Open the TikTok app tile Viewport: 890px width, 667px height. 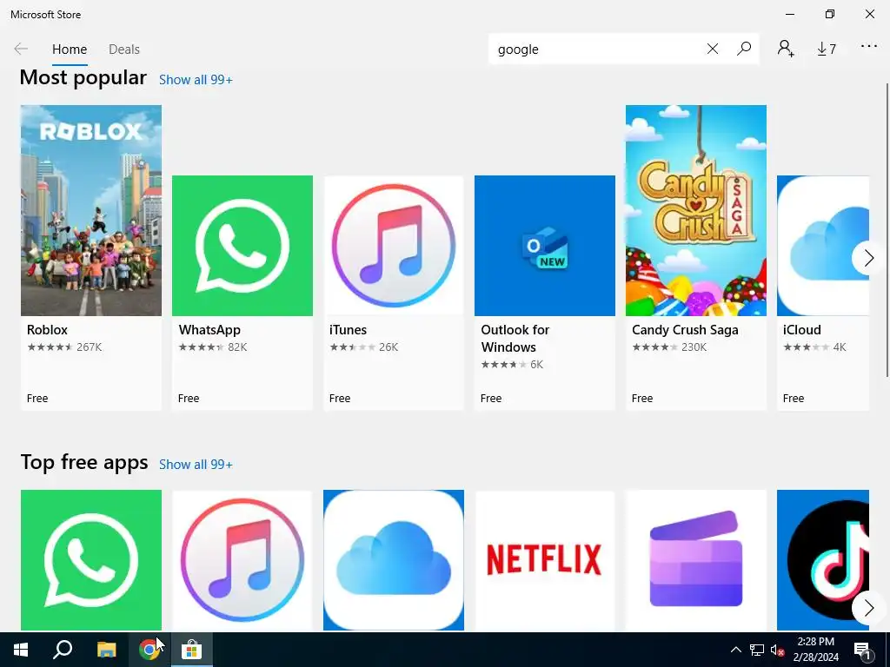(823, 560)
